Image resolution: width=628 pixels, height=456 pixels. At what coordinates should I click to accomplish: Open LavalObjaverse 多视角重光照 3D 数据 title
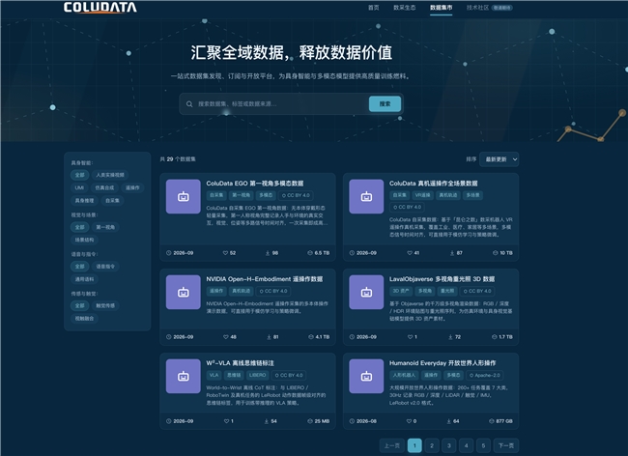(442, 279)
